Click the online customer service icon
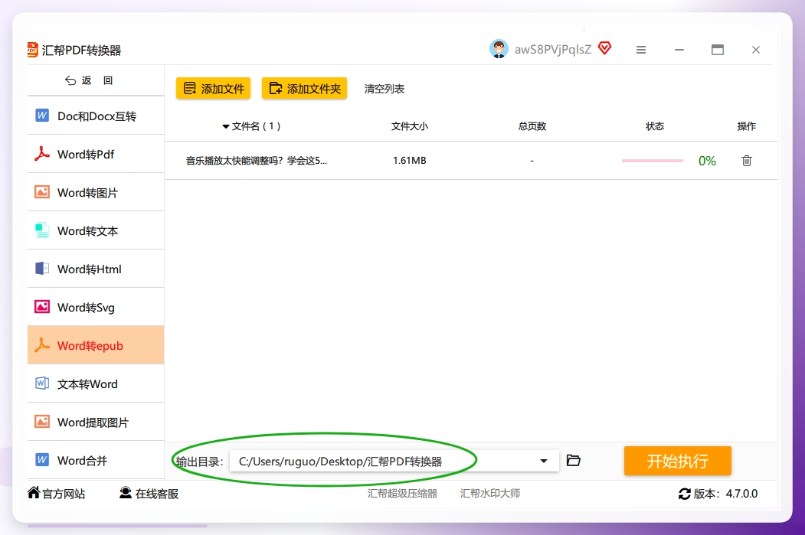 pos(126,492)
